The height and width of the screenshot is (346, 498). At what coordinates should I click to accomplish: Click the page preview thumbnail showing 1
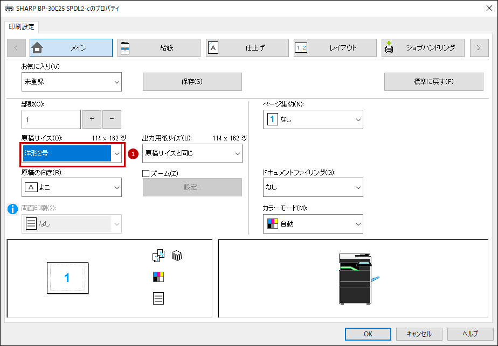click(x=68, y=278)
